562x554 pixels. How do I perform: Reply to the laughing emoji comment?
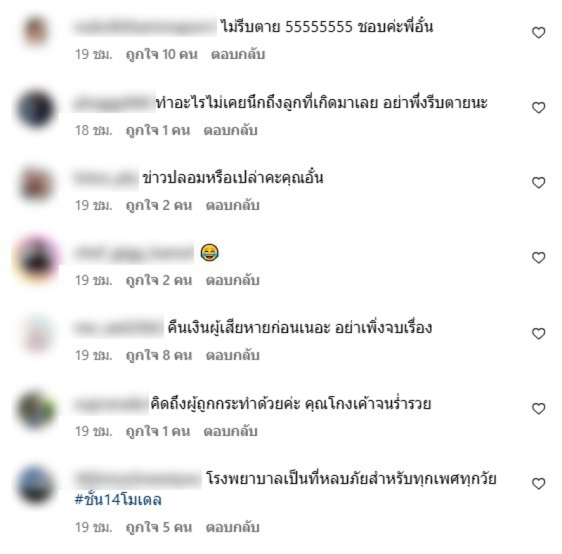click(233, 280)
